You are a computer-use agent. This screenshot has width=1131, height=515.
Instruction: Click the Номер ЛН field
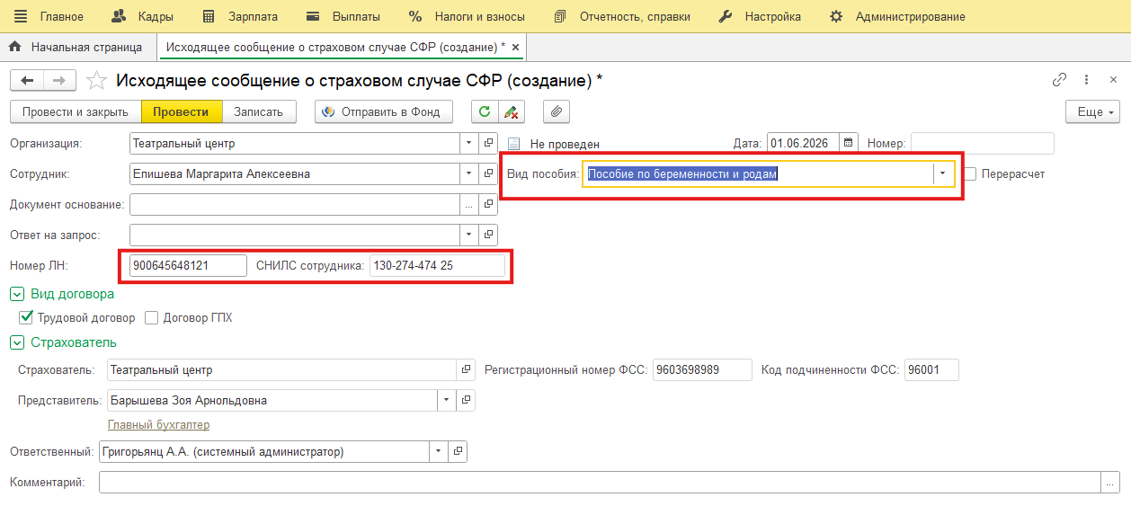click(188, 265)
